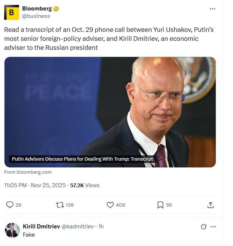This screenshot has width=233, height=246.
Task: Like the tweet with heart icon
Action: [110, 205]
